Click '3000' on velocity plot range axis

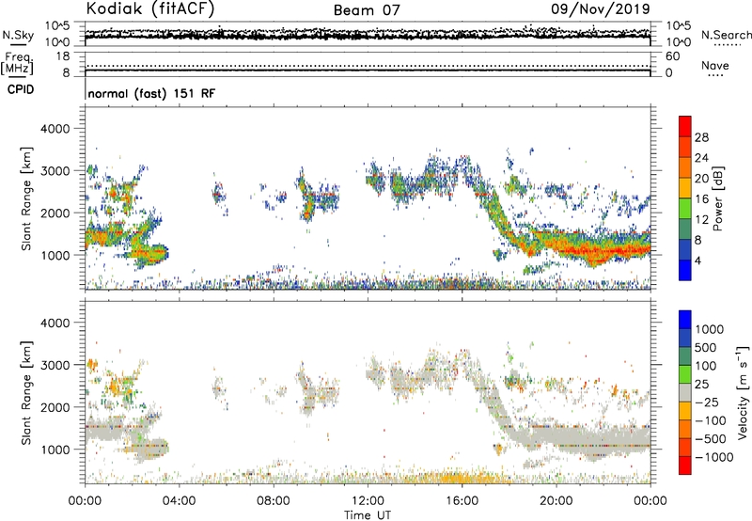click(x=55, y=365)
